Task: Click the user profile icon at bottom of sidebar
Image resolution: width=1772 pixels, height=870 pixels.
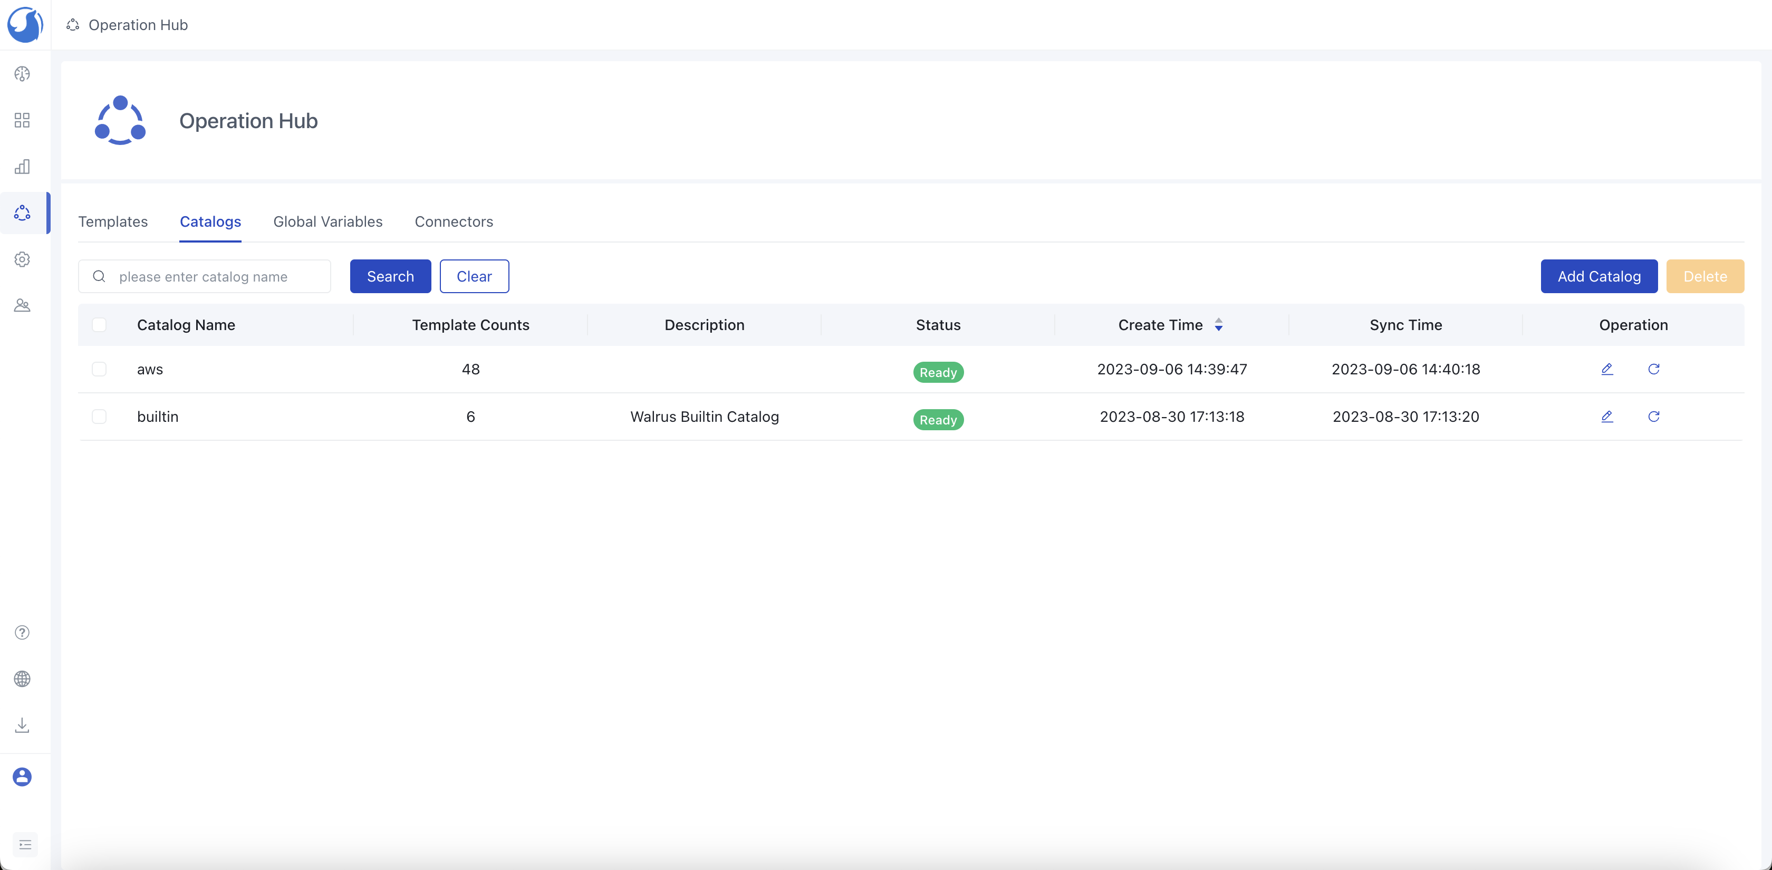Action: click(x=23, y=777)
